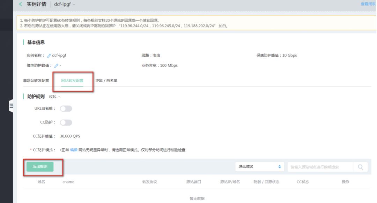Click the 添加规则 button
The height and width of the screenshot is (203, 377).
point(40,166)
